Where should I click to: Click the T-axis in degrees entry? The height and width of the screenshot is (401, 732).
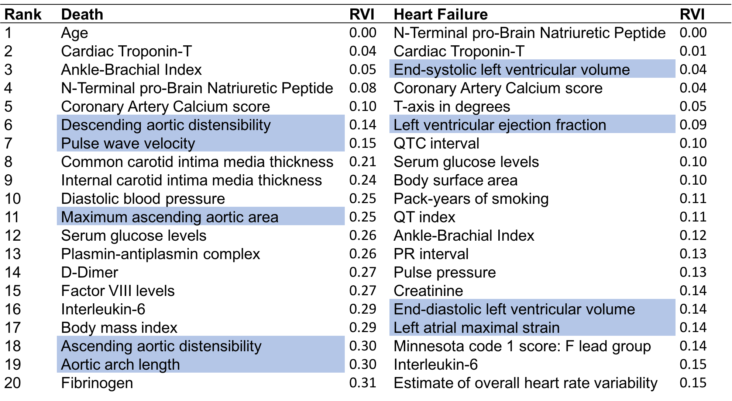click(452, 107)
